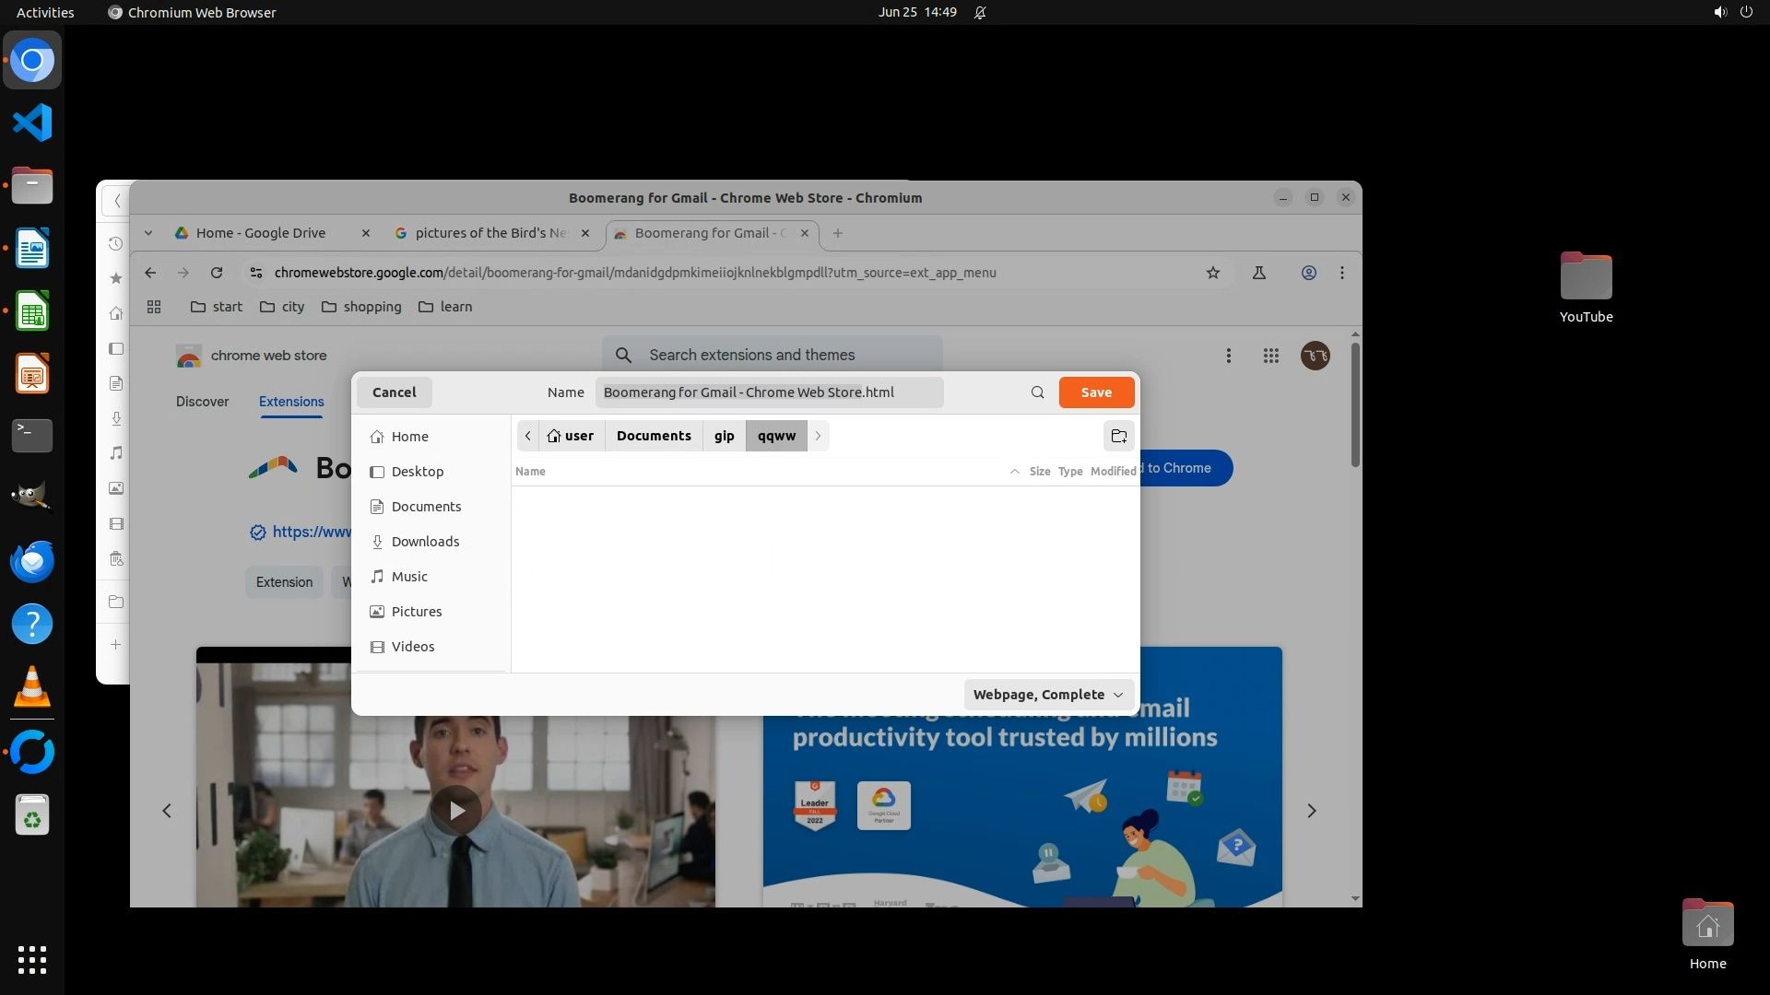Open Chromium three-dot menu
The height and width of the screenshot is (995, 1770).
pos(1341,273)
